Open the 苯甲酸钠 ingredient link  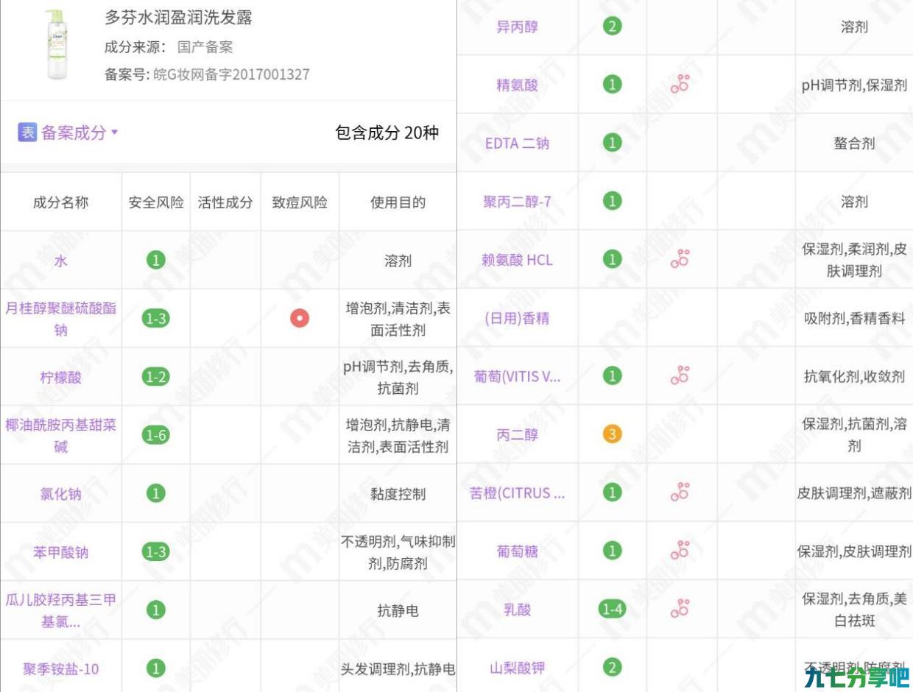pos(60,552)
